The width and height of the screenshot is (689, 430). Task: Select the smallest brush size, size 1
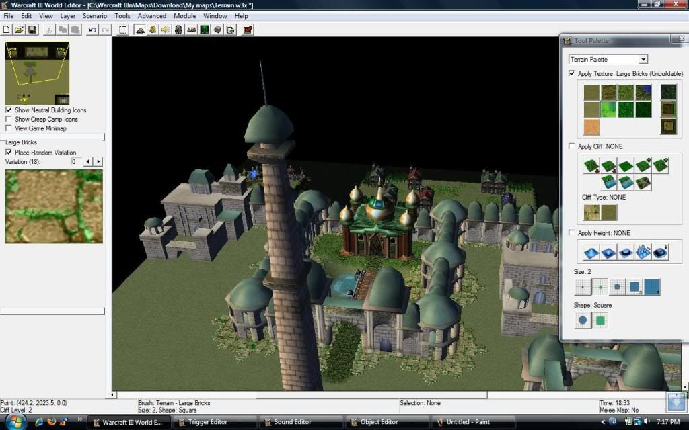583,287
